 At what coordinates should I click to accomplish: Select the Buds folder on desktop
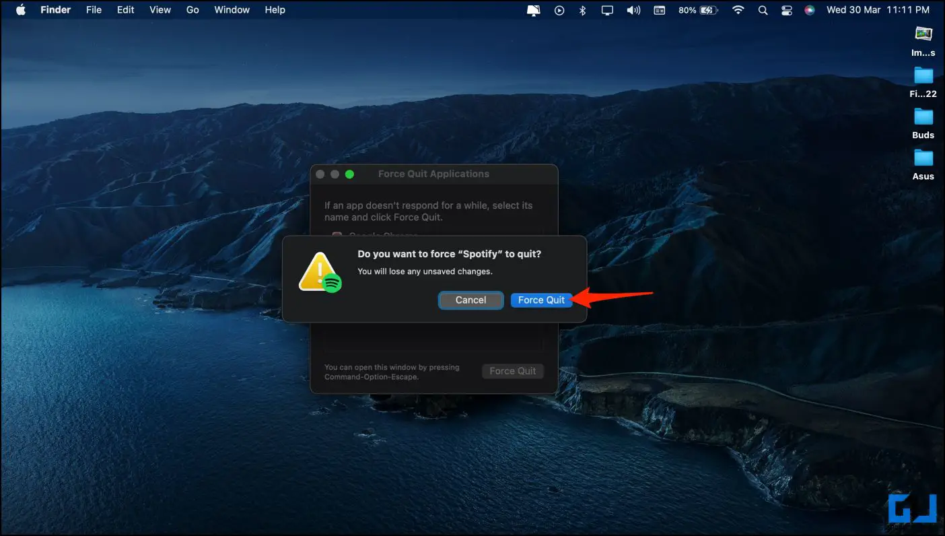click(x=923, y=116)
